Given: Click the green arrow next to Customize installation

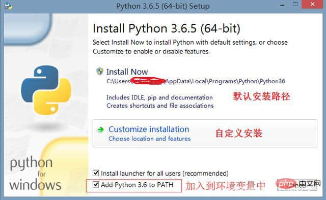Looking at the screenshot, I should (x=101, y=130).
